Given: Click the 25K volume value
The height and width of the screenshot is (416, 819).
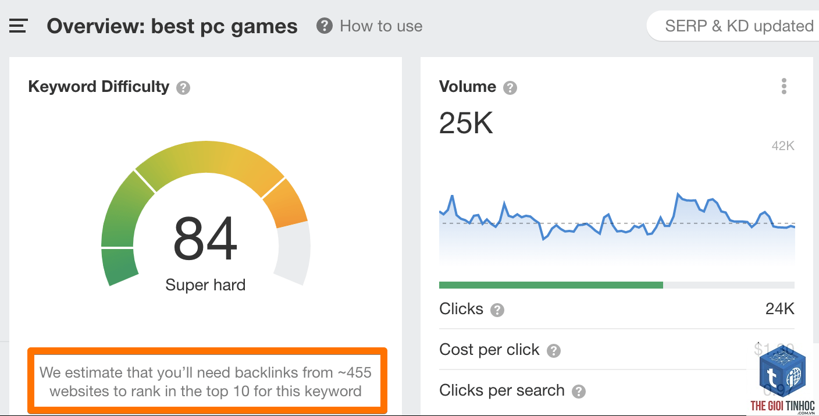Looking at the screenshot, I should coord(466,123).
